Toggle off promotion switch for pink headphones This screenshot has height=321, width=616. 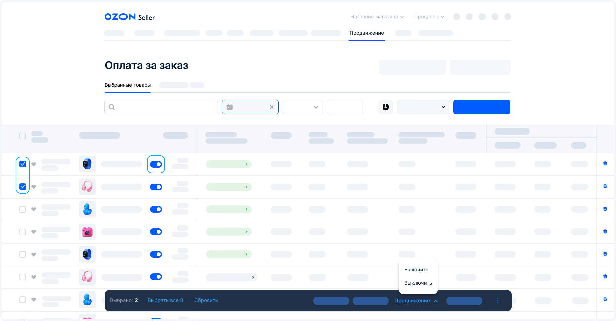156,187
